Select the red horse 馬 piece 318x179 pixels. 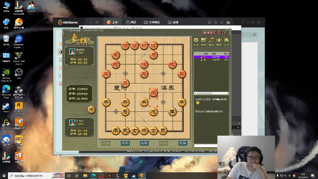(x=153, y=55)
